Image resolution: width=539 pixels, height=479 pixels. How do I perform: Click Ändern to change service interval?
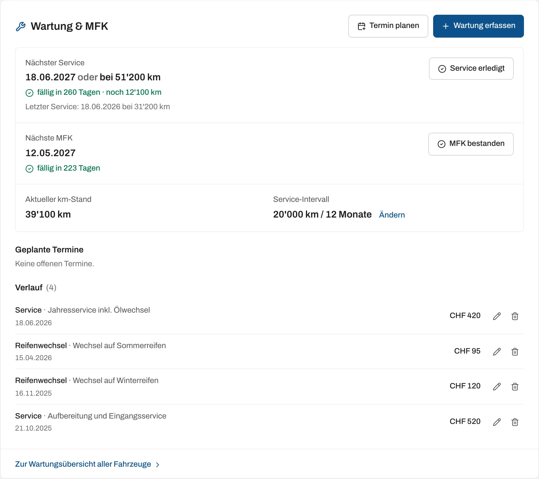pyautogui.click(x=392, y=215)
